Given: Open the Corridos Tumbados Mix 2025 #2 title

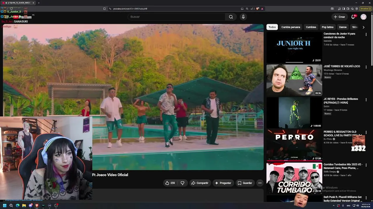Looking at the screenshot, I should pyautogui.click(x=343, y=166).
